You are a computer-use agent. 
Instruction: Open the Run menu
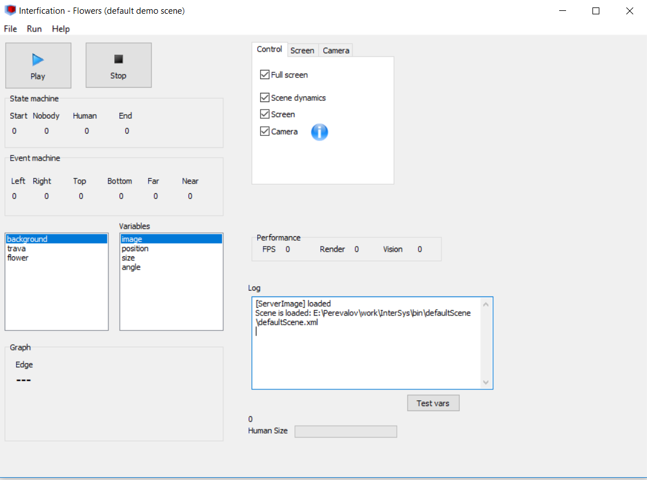point(34,29)
